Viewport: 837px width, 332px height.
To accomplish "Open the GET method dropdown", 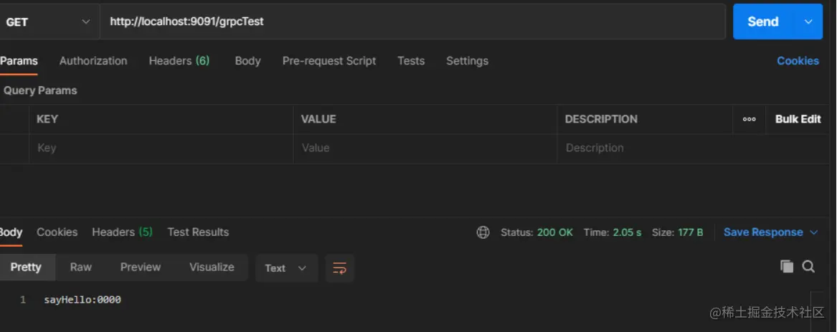I will click(x=49, y=22).
